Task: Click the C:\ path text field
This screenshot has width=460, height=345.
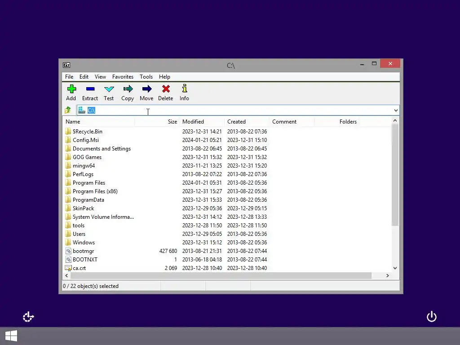Action: tap(238, 111)
